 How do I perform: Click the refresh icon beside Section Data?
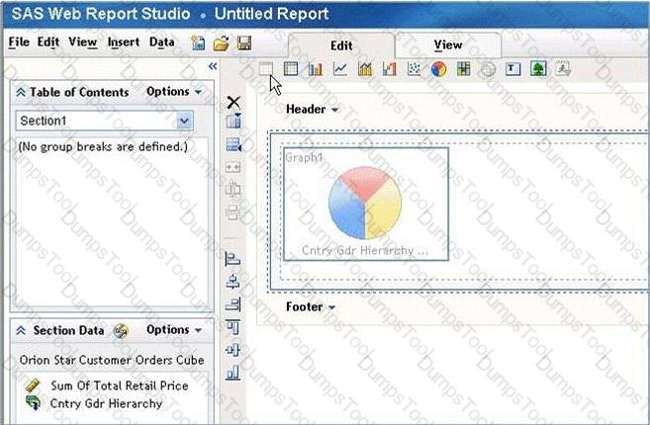121,330
